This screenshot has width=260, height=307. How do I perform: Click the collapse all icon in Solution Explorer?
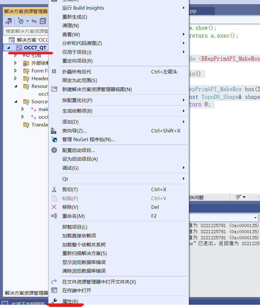pos(43,21)
